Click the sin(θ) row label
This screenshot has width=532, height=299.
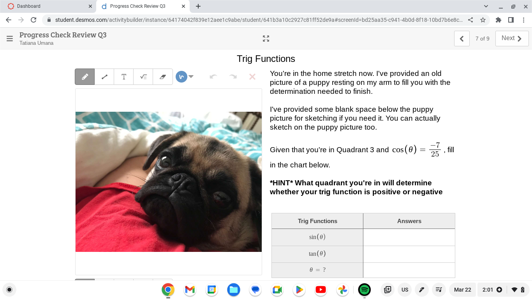[x=317, y=237]
